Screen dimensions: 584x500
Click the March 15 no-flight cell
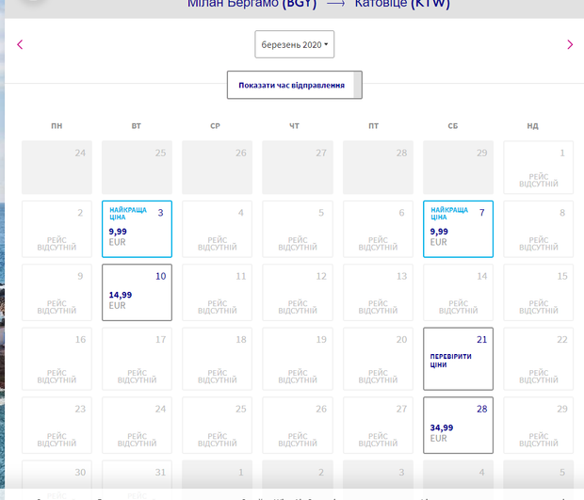(538, 292)
